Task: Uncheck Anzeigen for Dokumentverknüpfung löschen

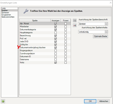Action: 56,48
